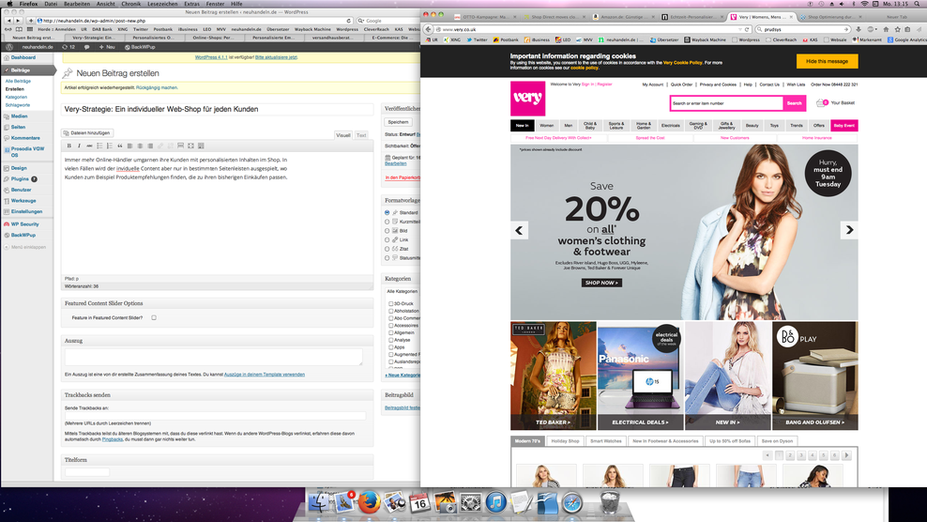The height and width of the screenshot is (522, 927).
Task: Open the Electricals navigation tab on Very
Action: tap(671, 126)
